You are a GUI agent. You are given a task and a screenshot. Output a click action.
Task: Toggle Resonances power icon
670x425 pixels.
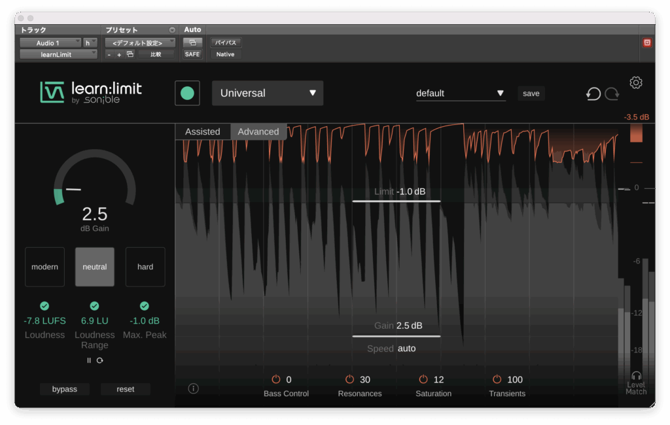tap(349, 379)
